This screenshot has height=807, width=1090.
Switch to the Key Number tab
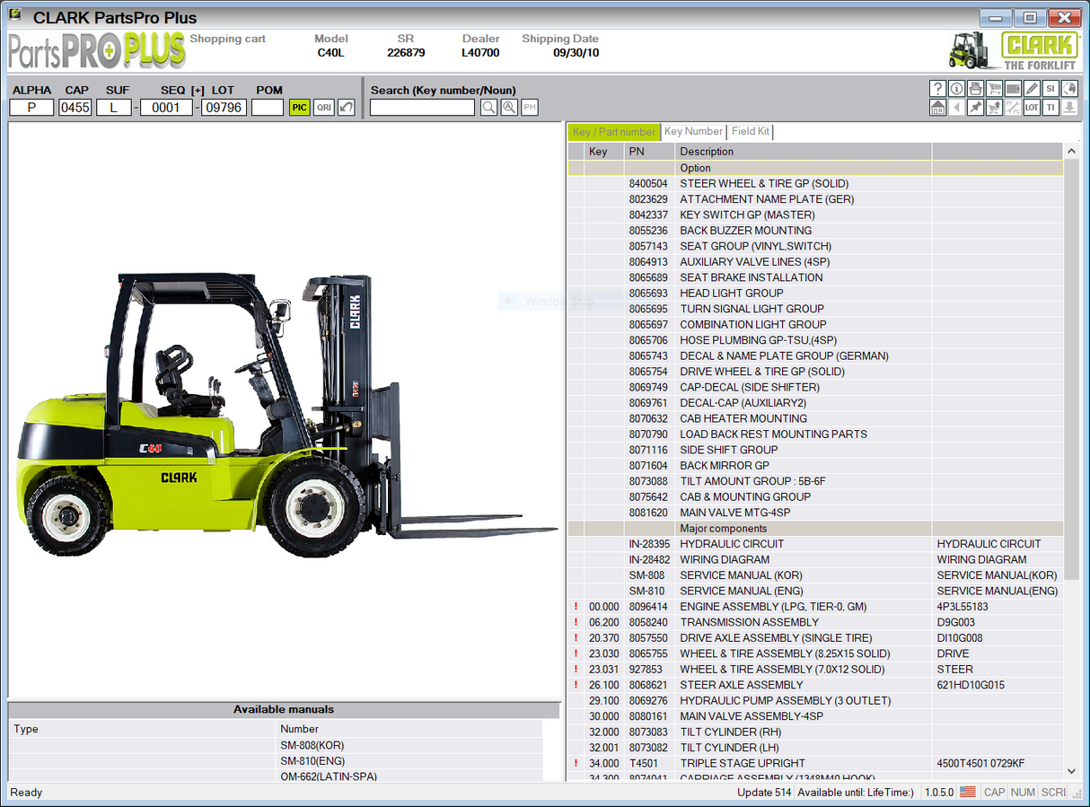coord(693,131)
